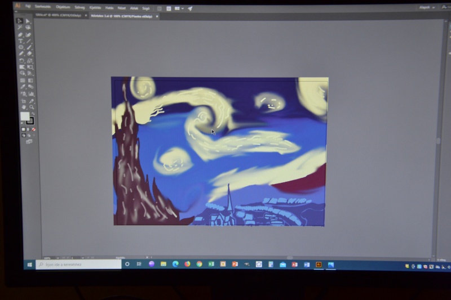Click the Fill color swatch
Viewport: 451px width, 300px height.
[25, 116]
